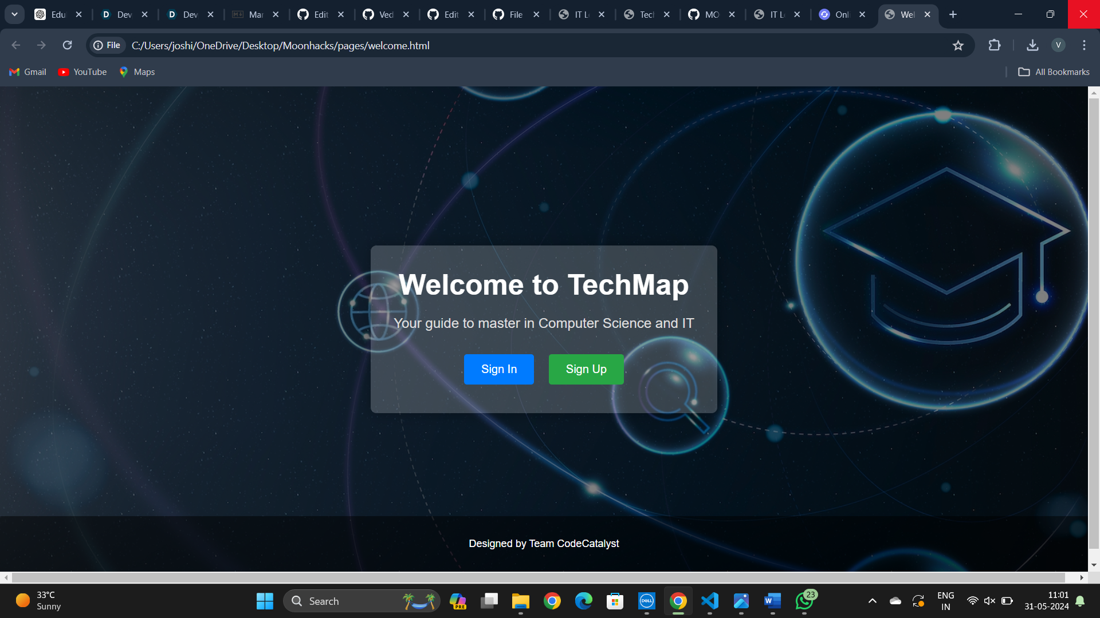Open the YouTube bookmark
This screenshot has height=618, width=1100.
(82, 72)
